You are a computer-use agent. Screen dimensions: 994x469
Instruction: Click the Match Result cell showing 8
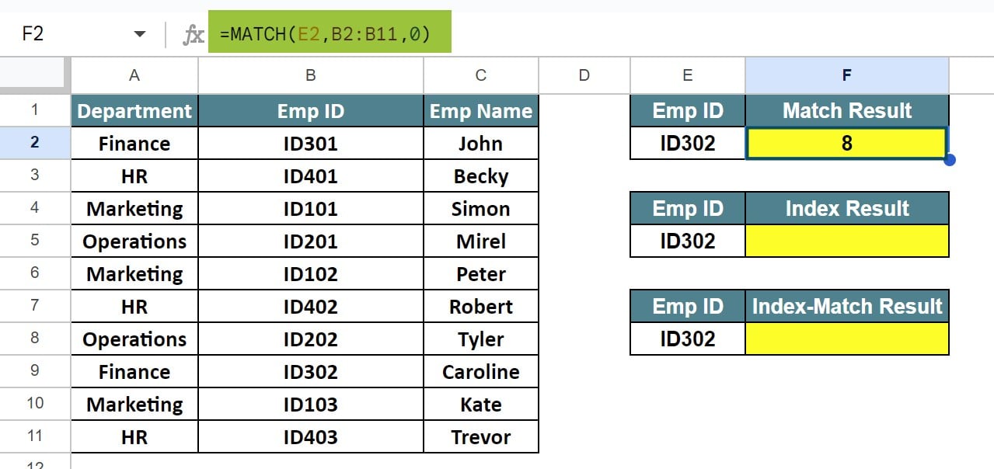[x=847, y=143]
